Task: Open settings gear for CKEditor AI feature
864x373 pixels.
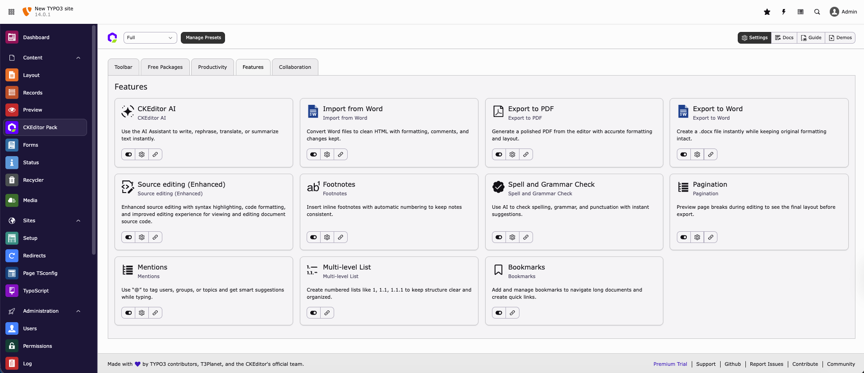Action: (142, 155)
